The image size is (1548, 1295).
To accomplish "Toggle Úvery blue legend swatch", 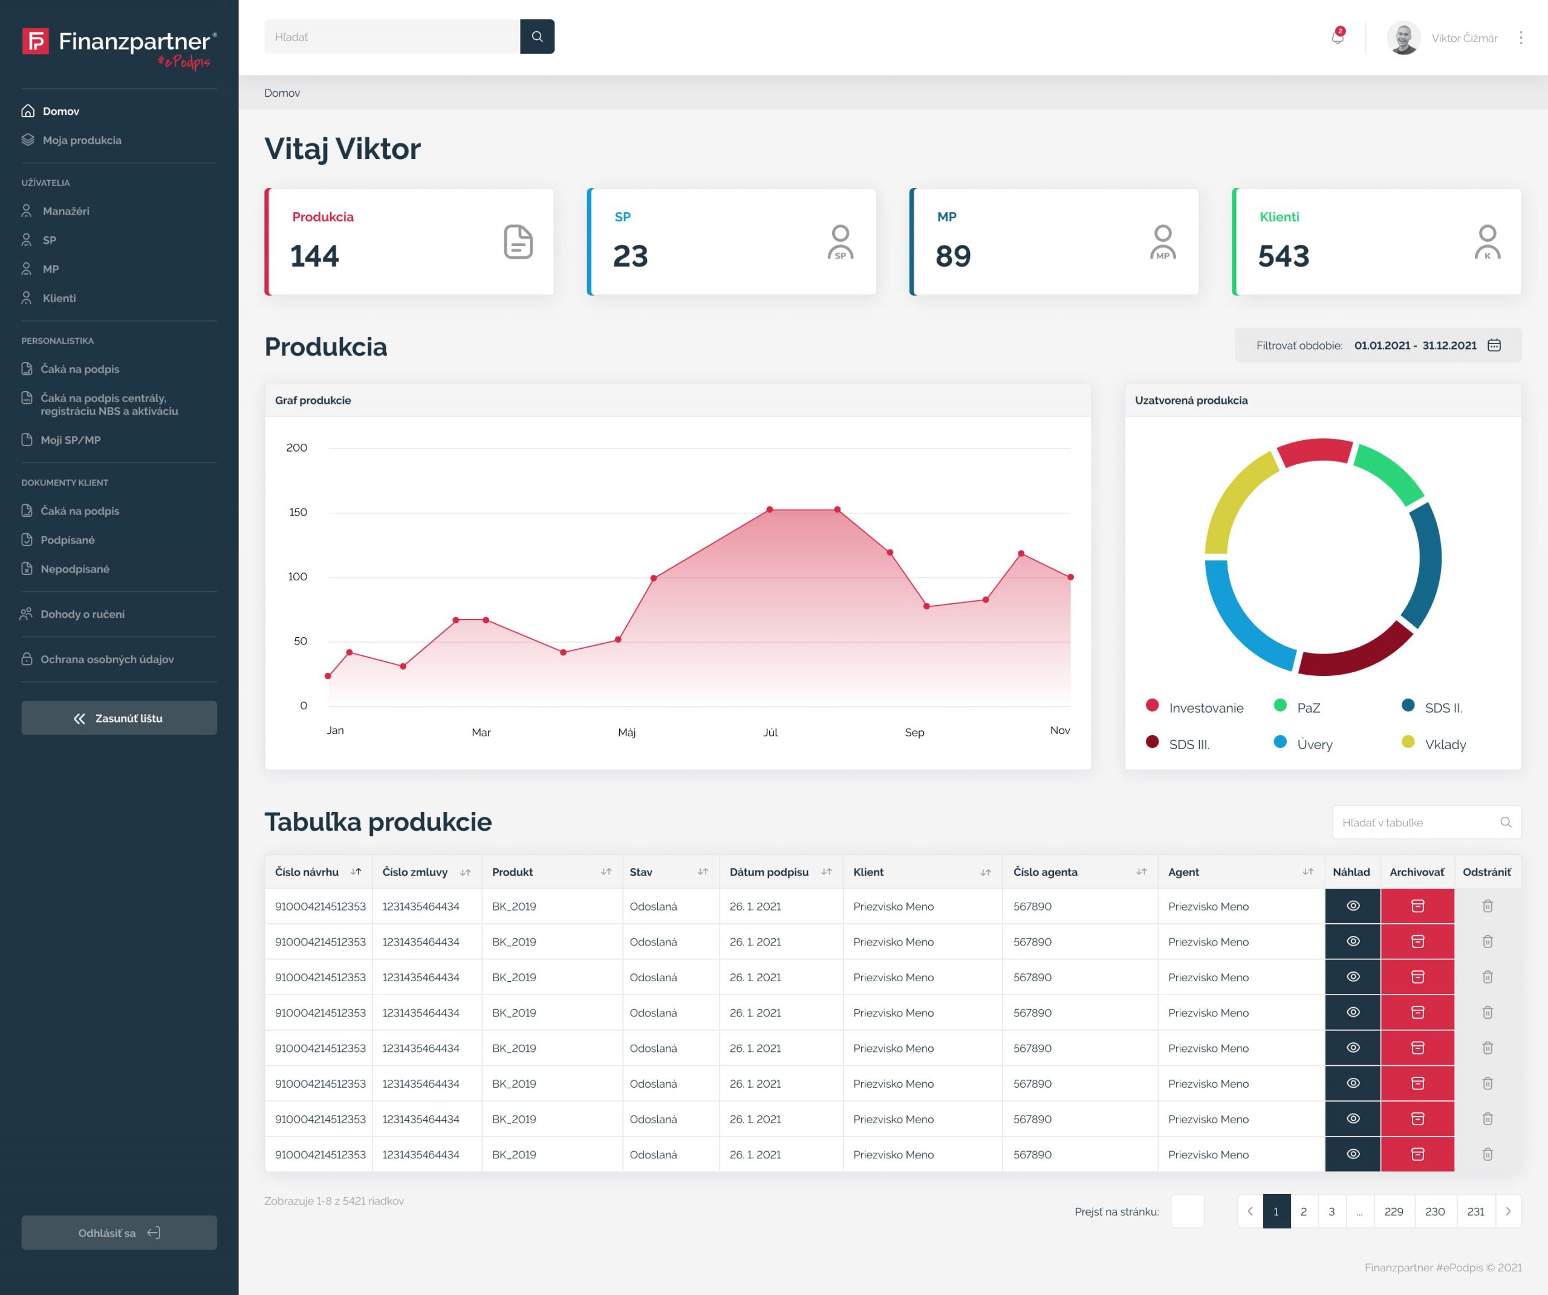I will click(x=1280, y=741).
